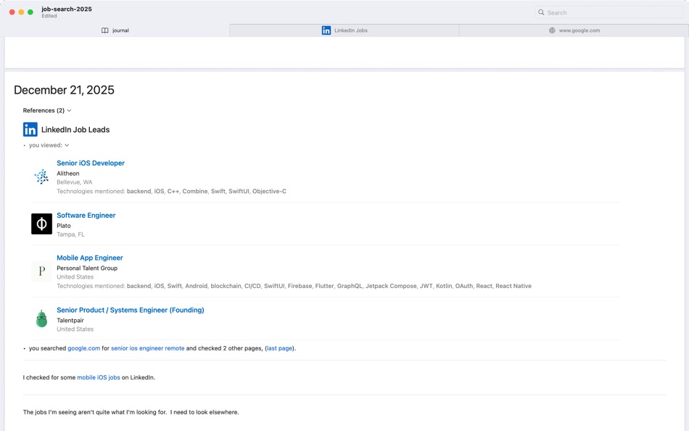This screenshot has width=689, height=431.
Task: Open the mobile iOS jobs link
Action: [x=99, y=377]
